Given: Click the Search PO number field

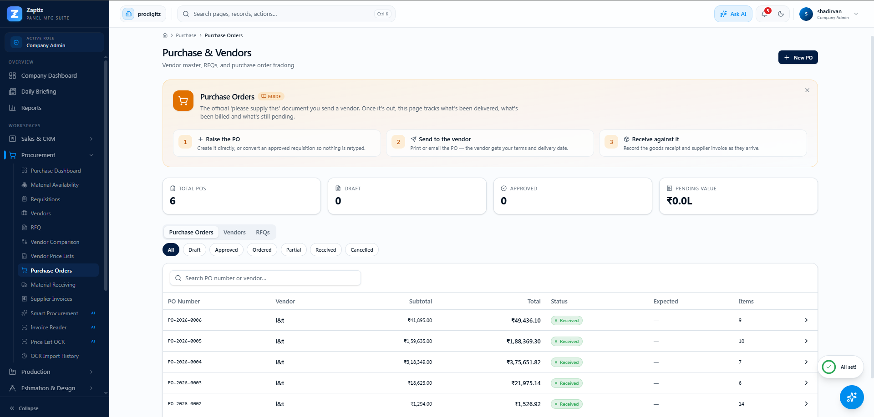Looking at the screenshot, I should point(265,278).
